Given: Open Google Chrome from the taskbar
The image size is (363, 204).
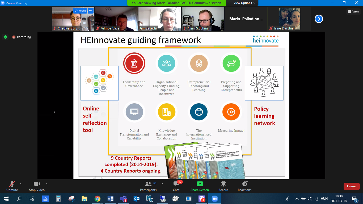Looking at the screenshot, I should [98, 199].
